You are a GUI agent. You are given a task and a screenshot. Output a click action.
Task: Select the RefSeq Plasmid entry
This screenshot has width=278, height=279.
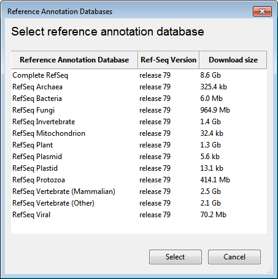[x=139, y=157]
